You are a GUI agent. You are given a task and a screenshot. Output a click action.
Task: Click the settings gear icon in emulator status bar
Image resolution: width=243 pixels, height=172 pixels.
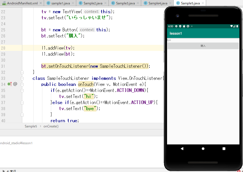point(176,26)
